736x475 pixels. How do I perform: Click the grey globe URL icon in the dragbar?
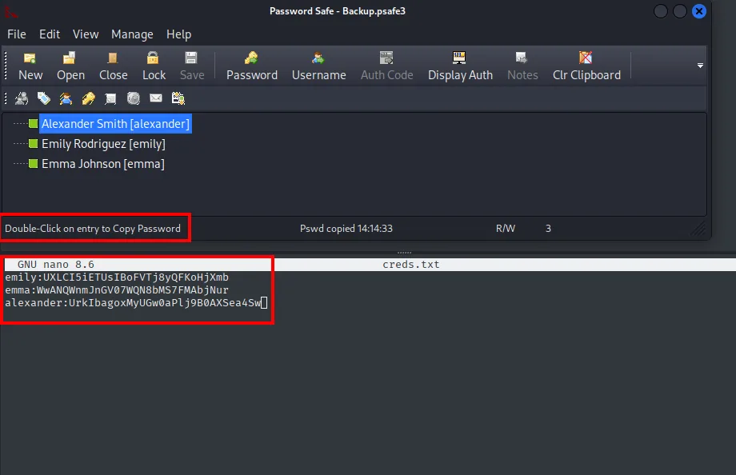coord(134,98)
